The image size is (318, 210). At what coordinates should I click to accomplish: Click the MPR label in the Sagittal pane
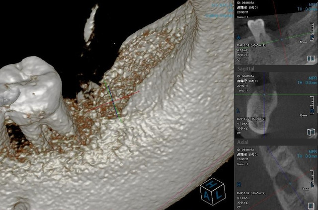[313, 78]
